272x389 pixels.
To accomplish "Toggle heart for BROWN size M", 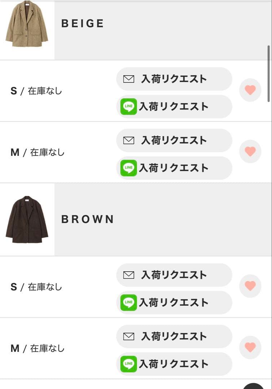I will point(250,347).
